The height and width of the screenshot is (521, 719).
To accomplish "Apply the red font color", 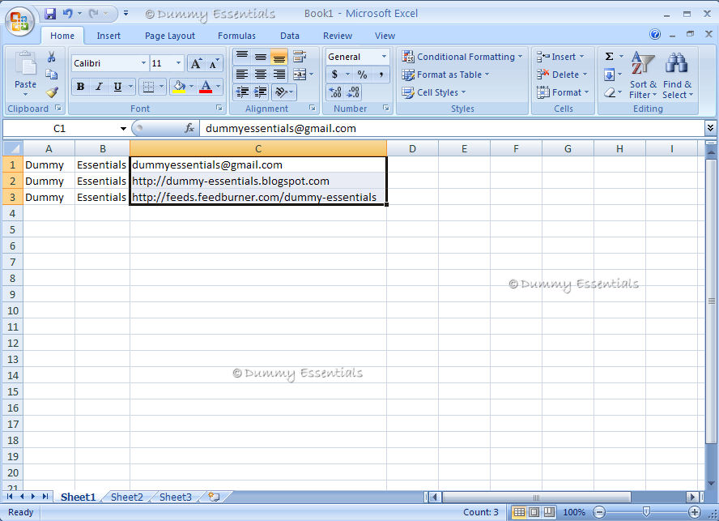I will click(206, 87).
